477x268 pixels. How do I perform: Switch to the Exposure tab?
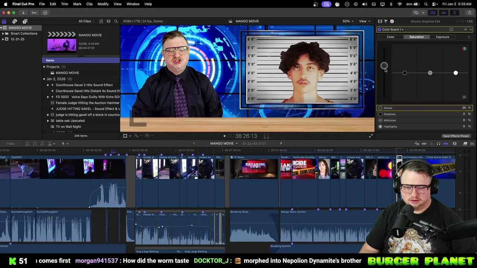[x=442, y=37]
